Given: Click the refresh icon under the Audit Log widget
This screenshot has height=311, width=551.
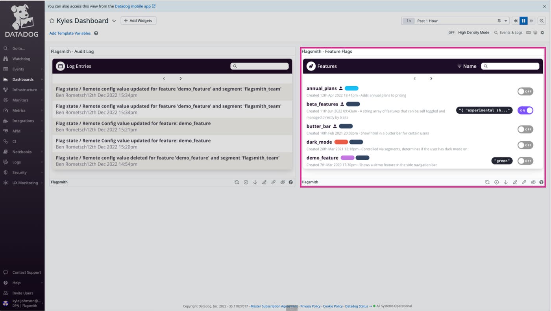Looking at the screenshot, I should 237,182.
